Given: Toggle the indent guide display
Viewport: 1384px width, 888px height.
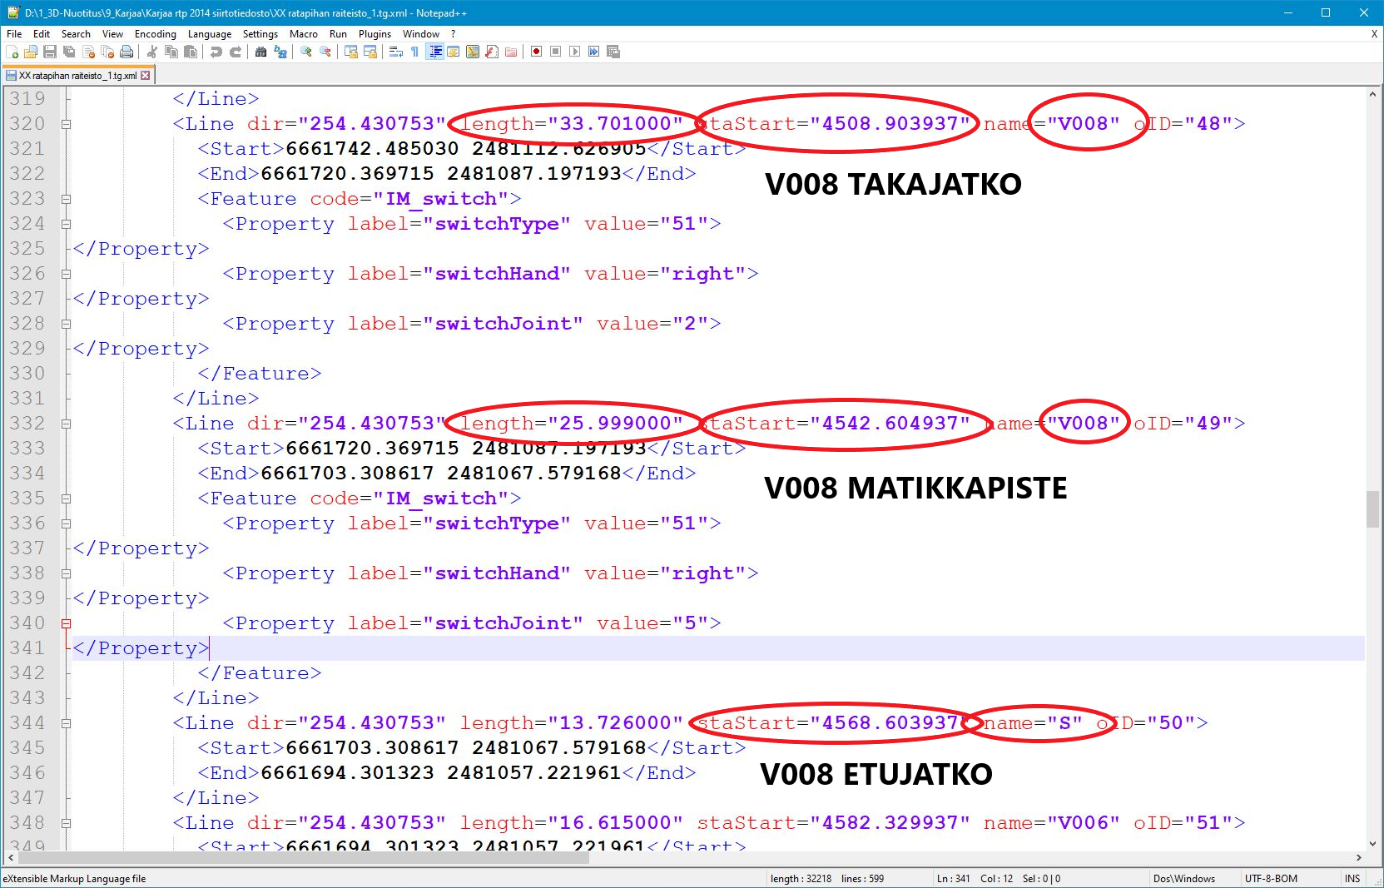Looking at the screenshot, I should tap(435, 52).
